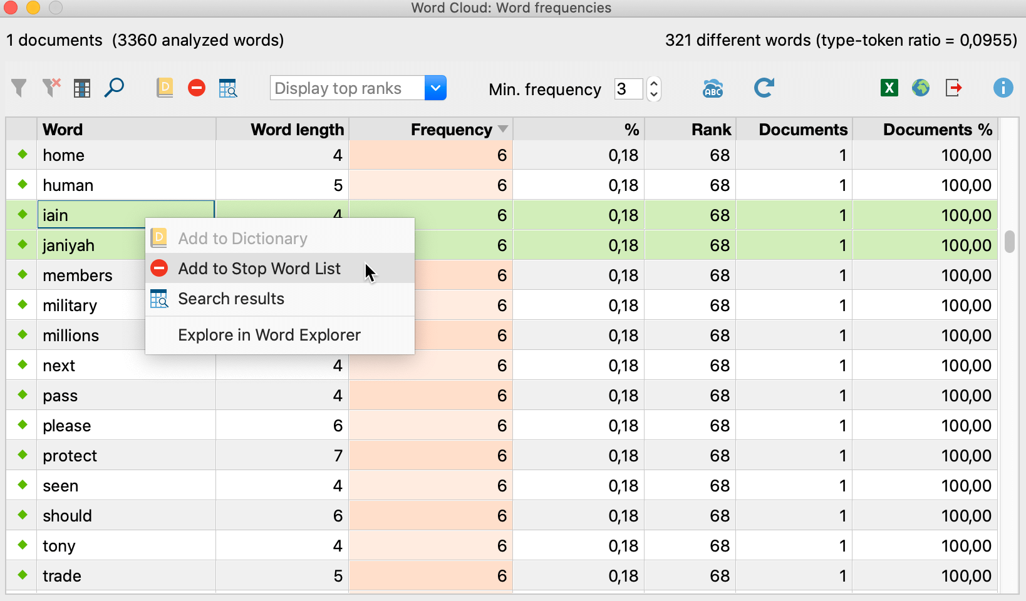Viewport: 1026px width, 601px height.
Task: Open the ABC word cloud icon
Action: pyautogui.click(x=713, y=88)
